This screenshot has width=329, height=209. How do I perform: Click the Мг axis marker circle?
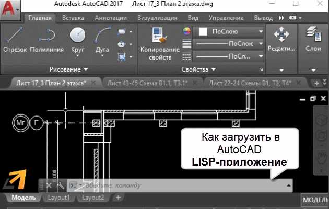(20, 123)
